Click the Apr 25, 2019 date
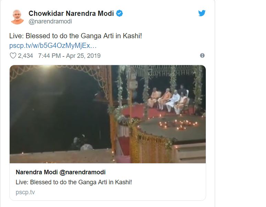 click(x=84, y=55)
